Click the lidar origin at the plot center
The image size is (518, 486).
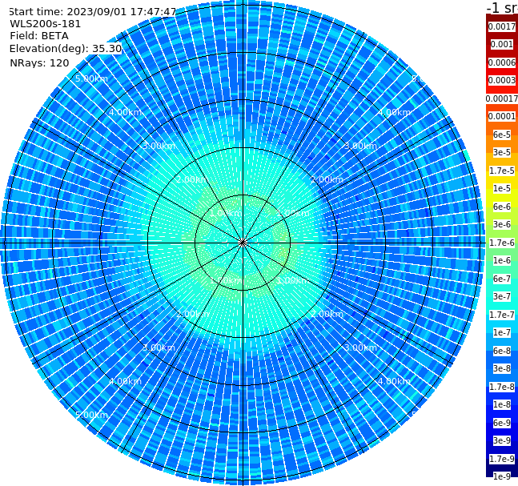243,243
